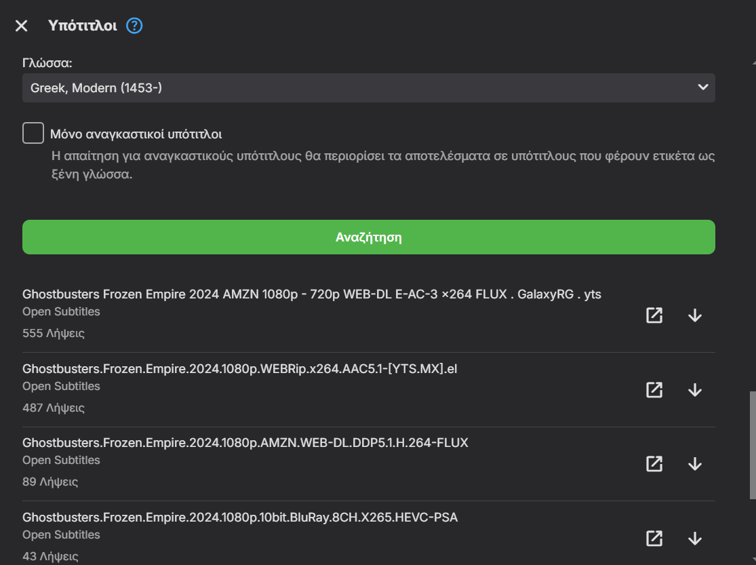Click the 10bit BluRay 8CH subtitle title
The image size is (756, 565).
tap(240, 518)
